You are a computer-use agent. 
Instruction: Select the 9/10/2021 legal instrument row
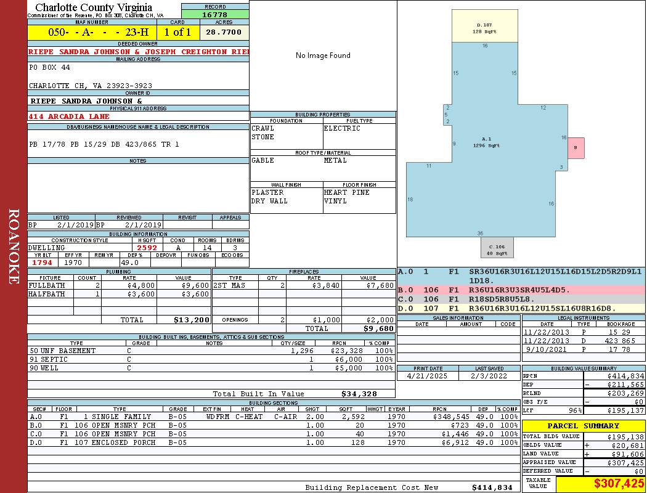pos(583,349)
